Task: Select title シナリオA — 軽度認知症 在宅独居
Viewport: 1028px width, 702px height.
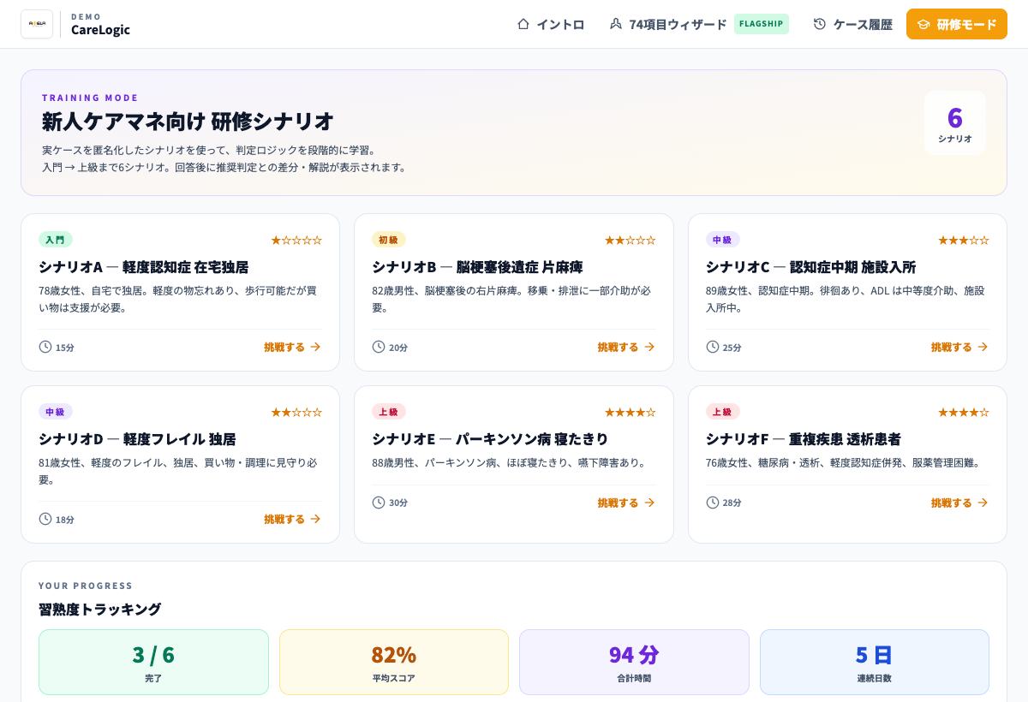Action: tap(144, 267)
